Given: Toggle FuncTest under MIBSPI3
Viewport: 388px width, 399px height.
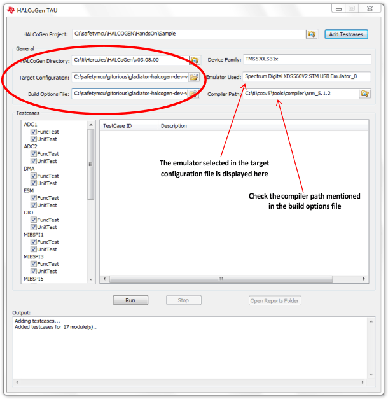Looking at the screenshot, I should pyautogui.click(x=33, y=264).
